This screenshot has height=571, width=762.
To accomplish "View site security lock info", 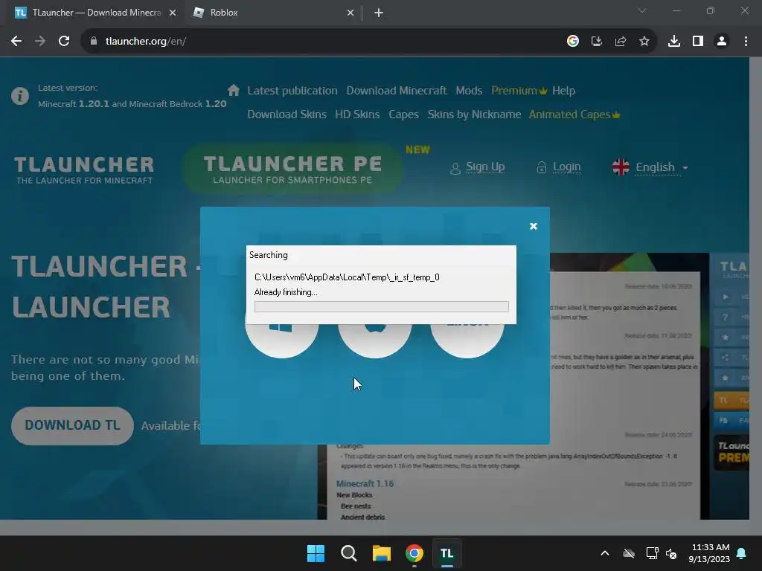I will click(93, 42).
